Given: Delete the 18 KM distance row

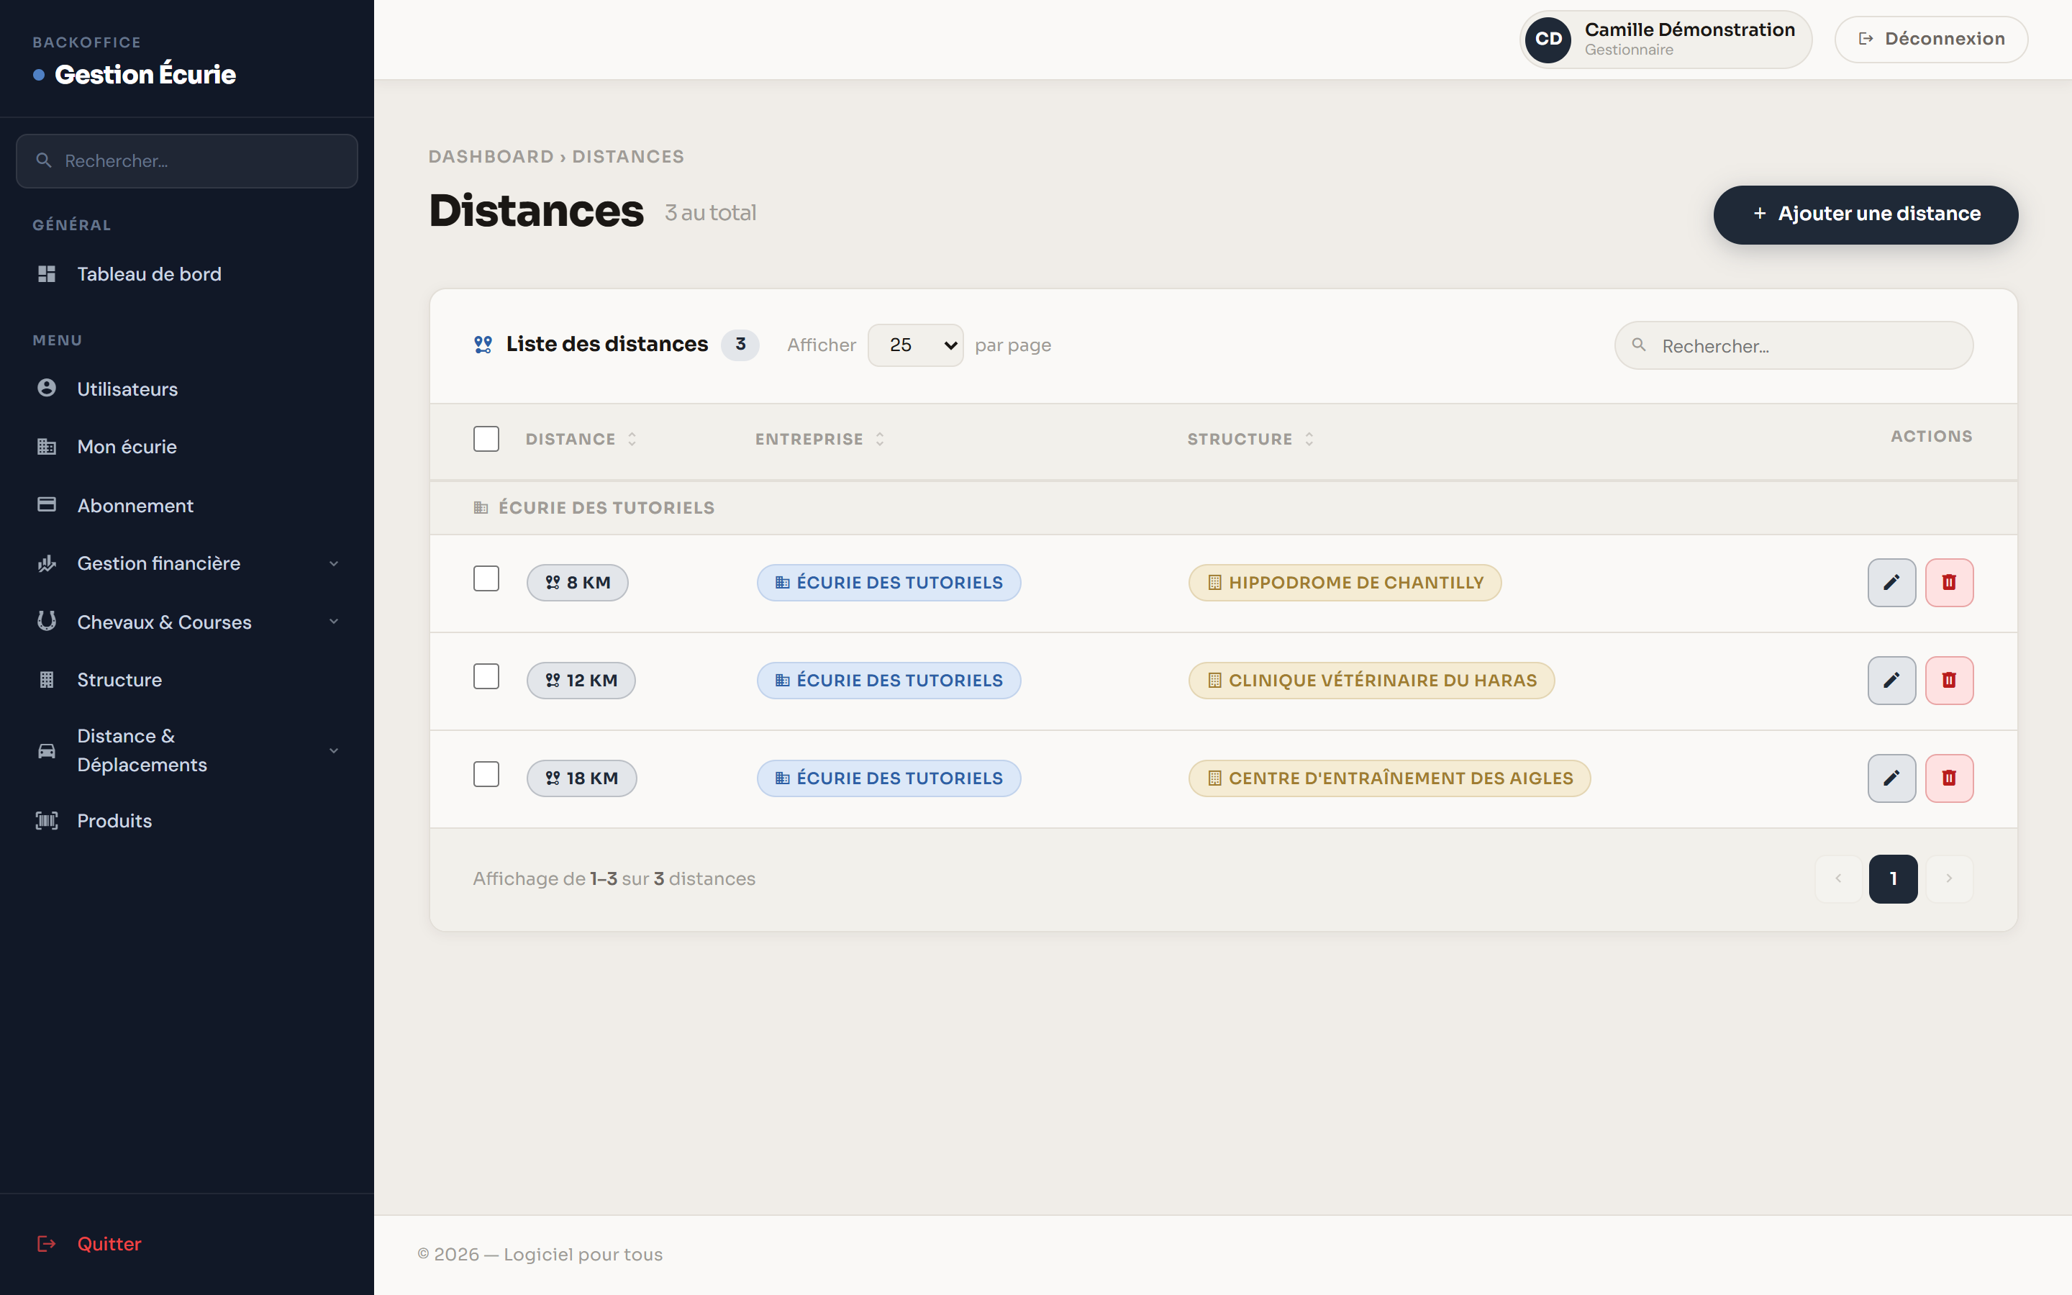Looking at the screenshot, I should click(1949, 778).
